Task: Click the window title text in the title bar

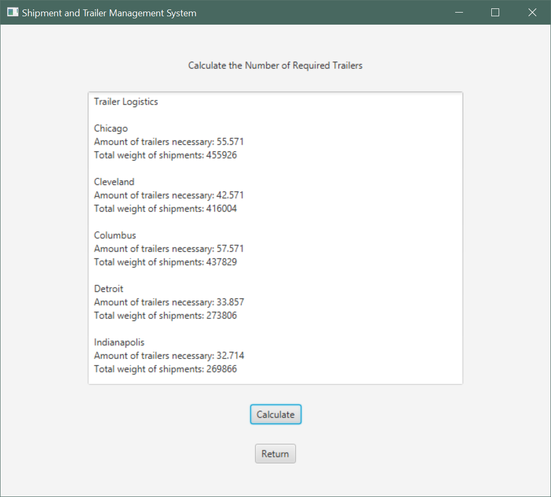Action: [x=109, y=13]
